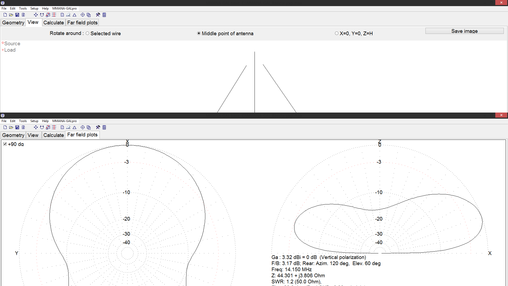This screenshot has height=286, width=508.
Task: Click the 'Save image' button
Action: pos(464,31)
